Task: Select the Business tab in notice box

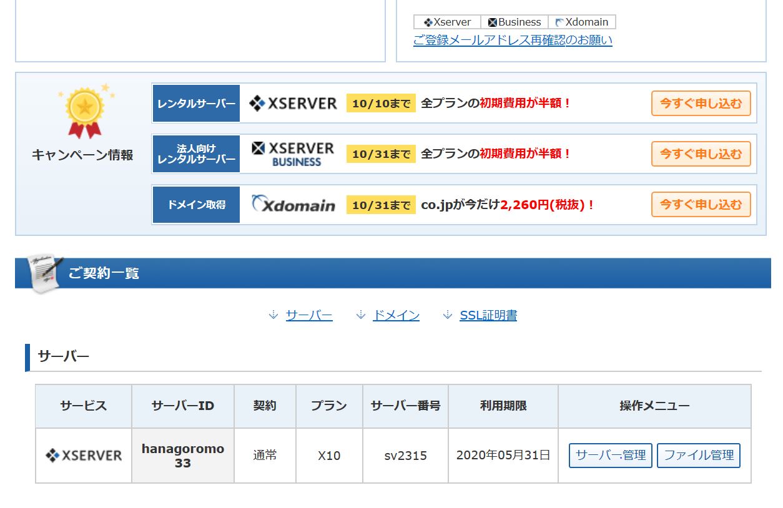Action: tap(515, 22)
